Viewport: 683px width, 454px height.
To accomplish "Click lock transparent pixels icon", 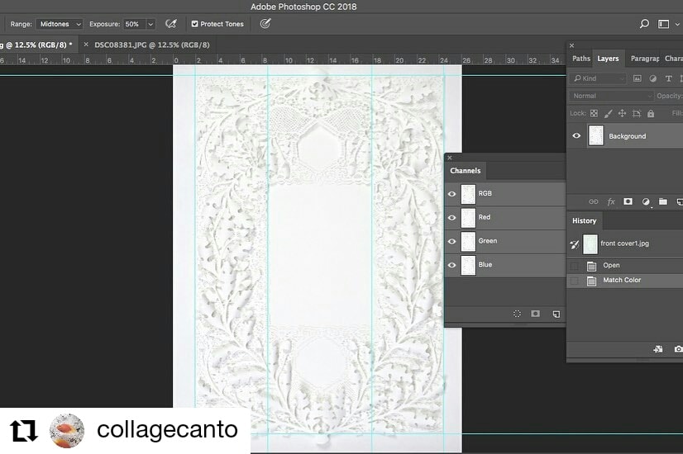I will pos(595,113).
